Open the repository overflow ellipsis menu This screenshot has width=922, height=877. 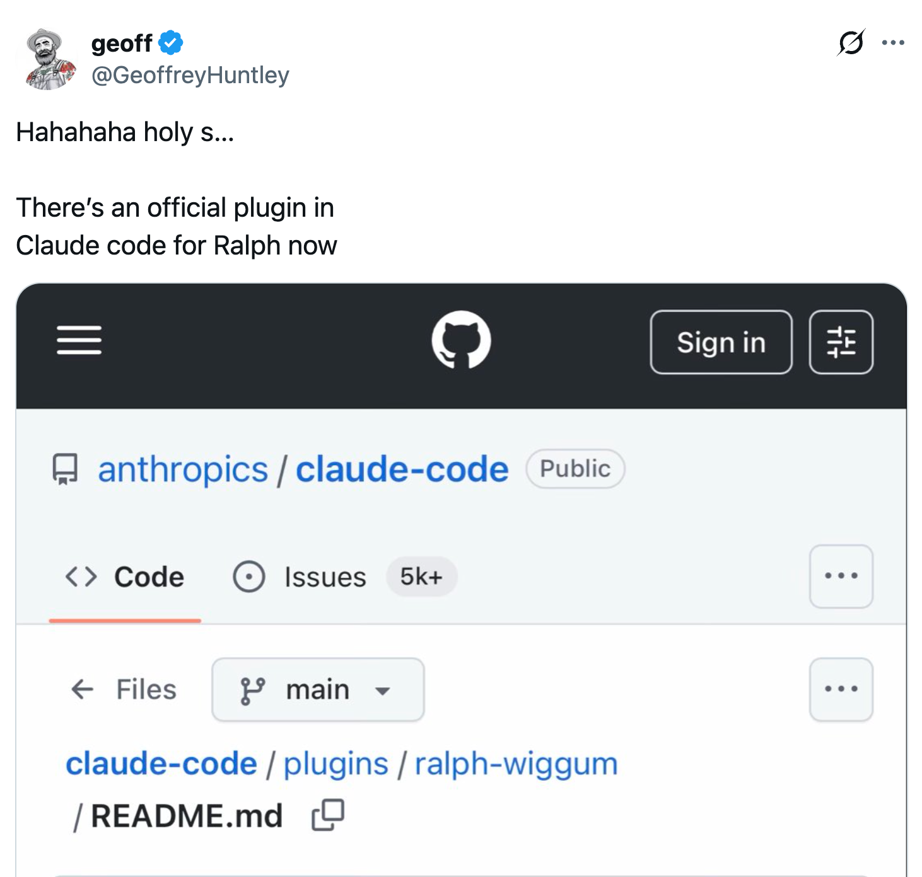click(x=841, y=576)
